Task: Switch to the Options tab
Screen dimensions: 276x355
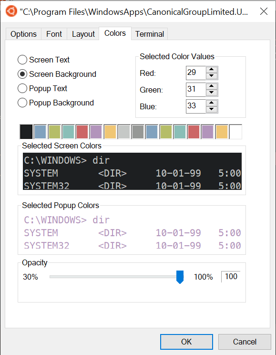Action: point(23,34)
